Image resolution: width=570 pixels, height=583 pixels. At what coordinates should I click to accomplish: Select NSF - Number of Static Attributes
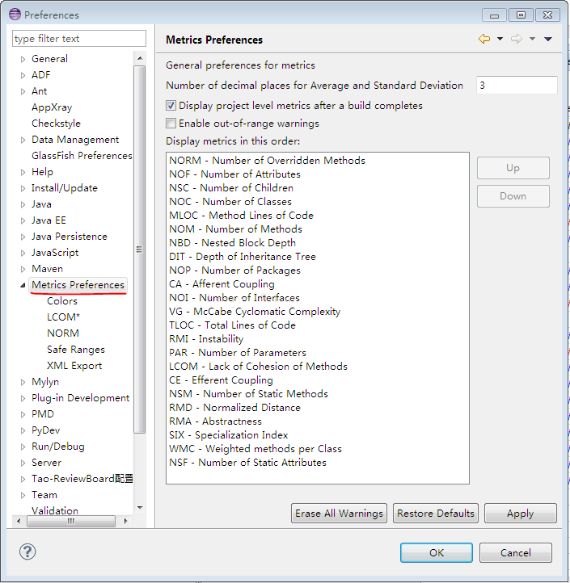click(247, 463)
